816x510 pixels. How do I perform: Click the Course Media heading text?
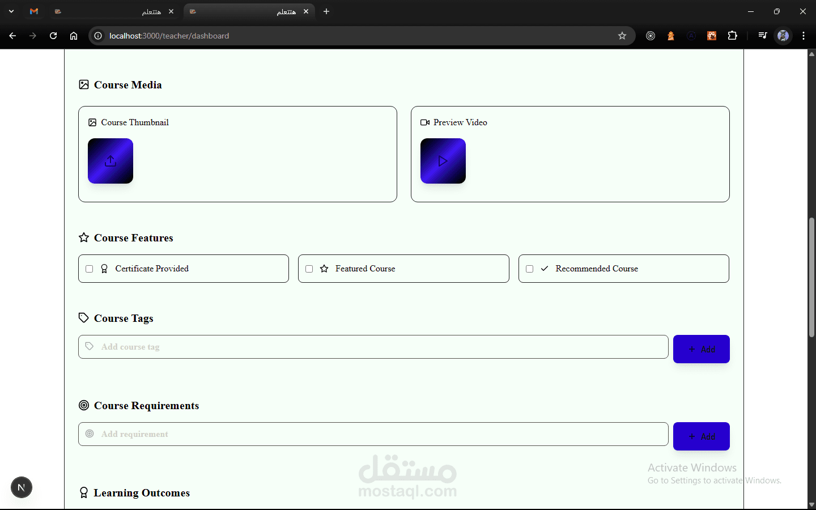tap(128, 84)
